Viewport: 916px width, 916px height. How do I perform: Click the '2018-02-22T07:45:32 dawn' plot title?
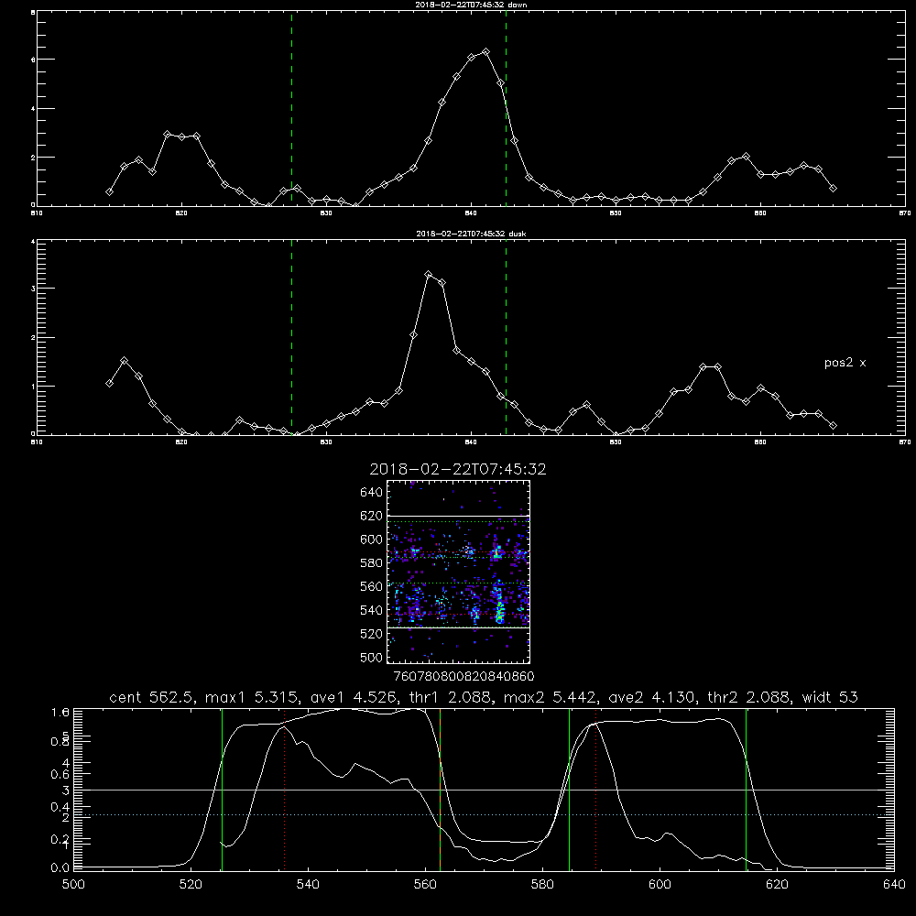coord(471,5)
